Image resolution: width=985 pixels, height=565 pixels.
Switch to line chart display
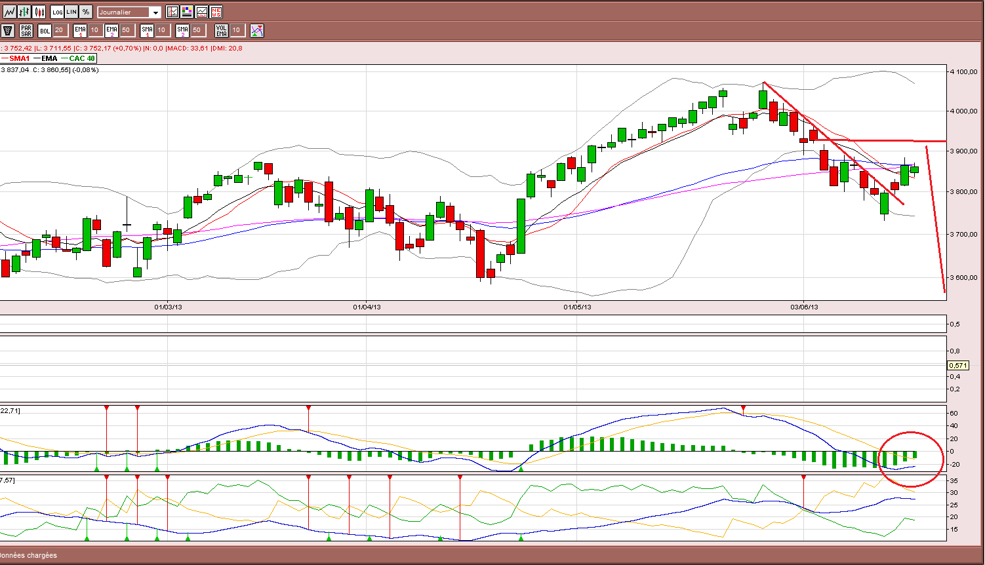[x=9, y=12]
